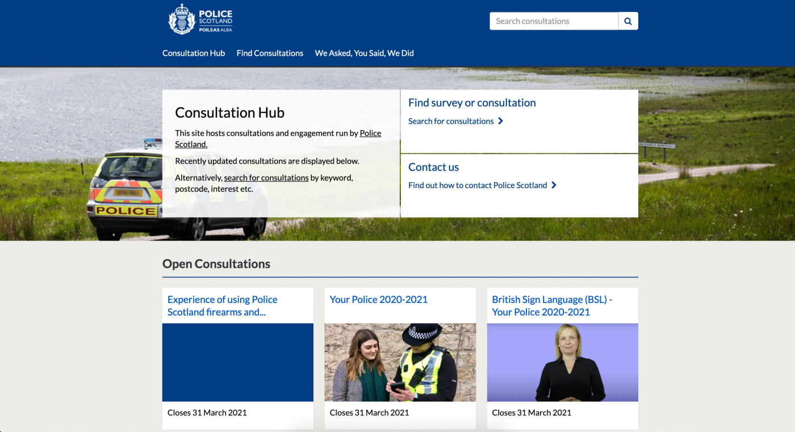Screen dimensions: 795x432
Task: Click the chevron beside contact Police Scotland link
Action: pos(553,185)
